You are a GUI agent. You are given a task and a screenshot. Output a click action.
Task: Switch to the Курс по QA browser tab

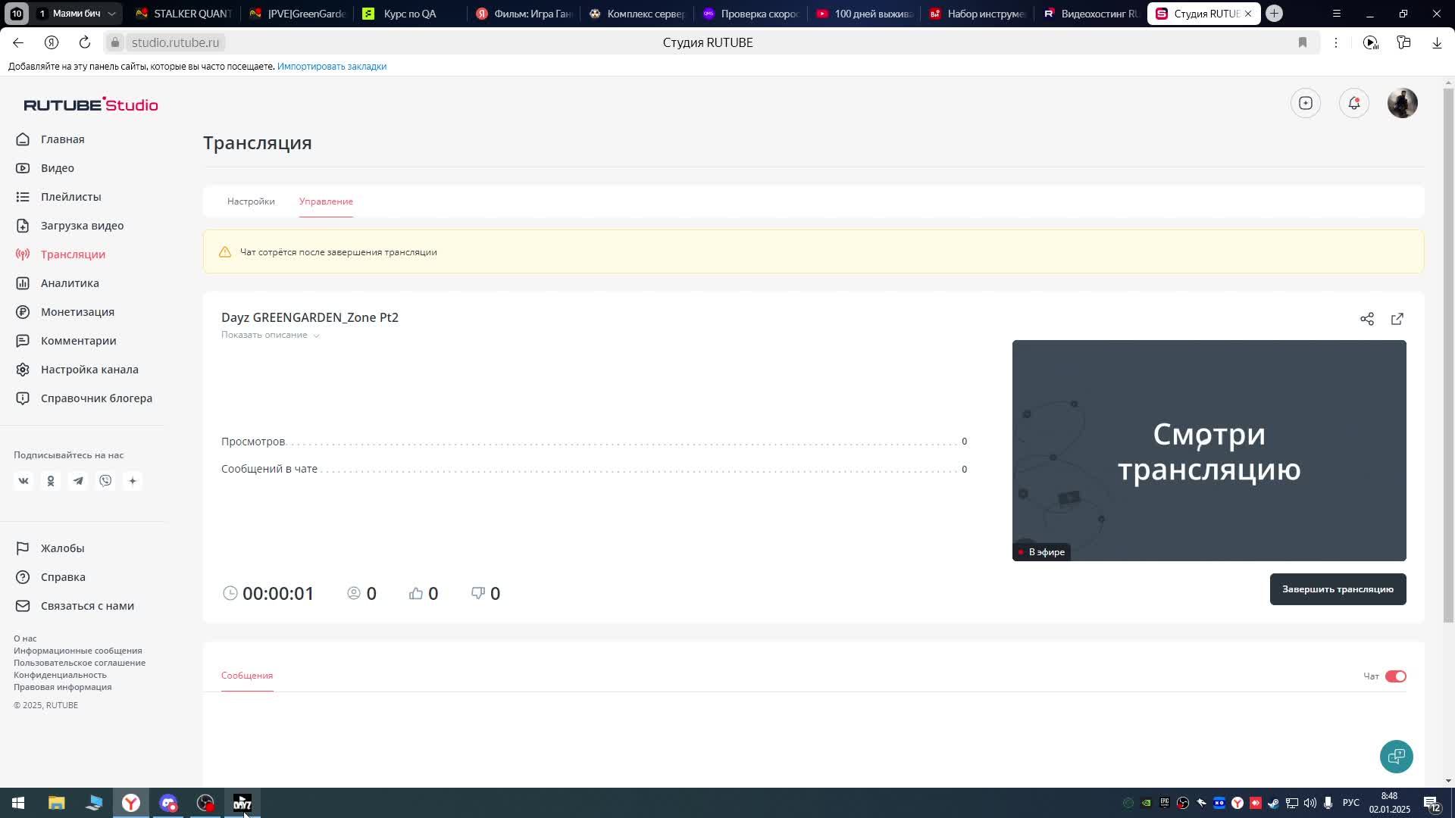pyautogui.click(x=409, y=14)
